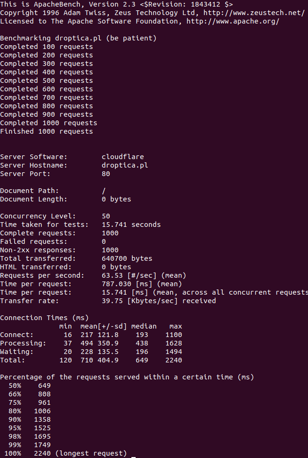
Task: Select the 'Completed 500 requests' line
Action: pyautogui.click(x=46, y=80)
